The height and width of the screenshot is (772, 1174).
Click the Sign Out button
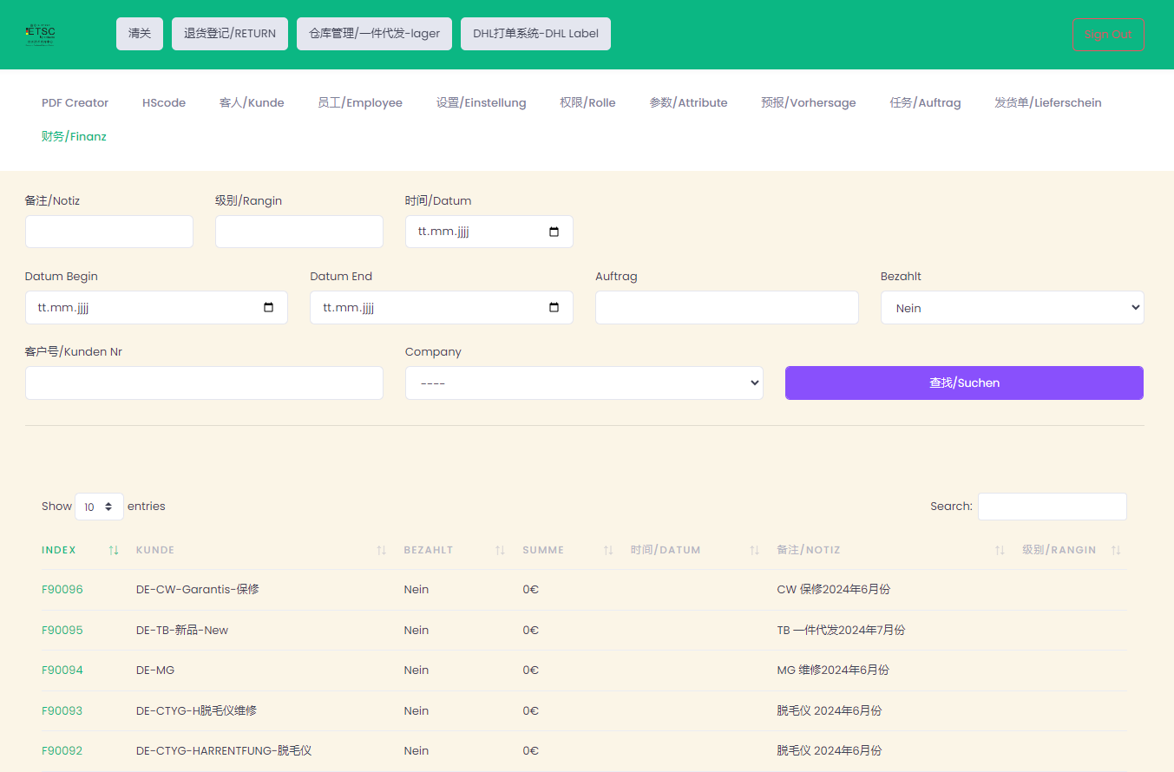[1108, 35]
